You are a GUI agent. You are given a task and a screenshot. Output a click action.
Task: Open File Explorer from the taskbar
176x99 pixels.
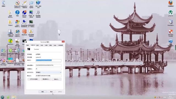click(14, 97)
